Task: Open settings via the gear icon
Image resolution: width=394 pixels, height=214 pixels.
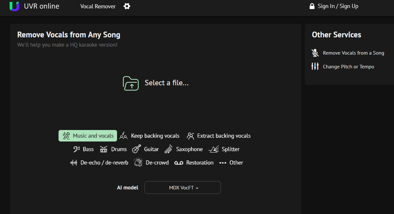Action: (x=127, y=6)
